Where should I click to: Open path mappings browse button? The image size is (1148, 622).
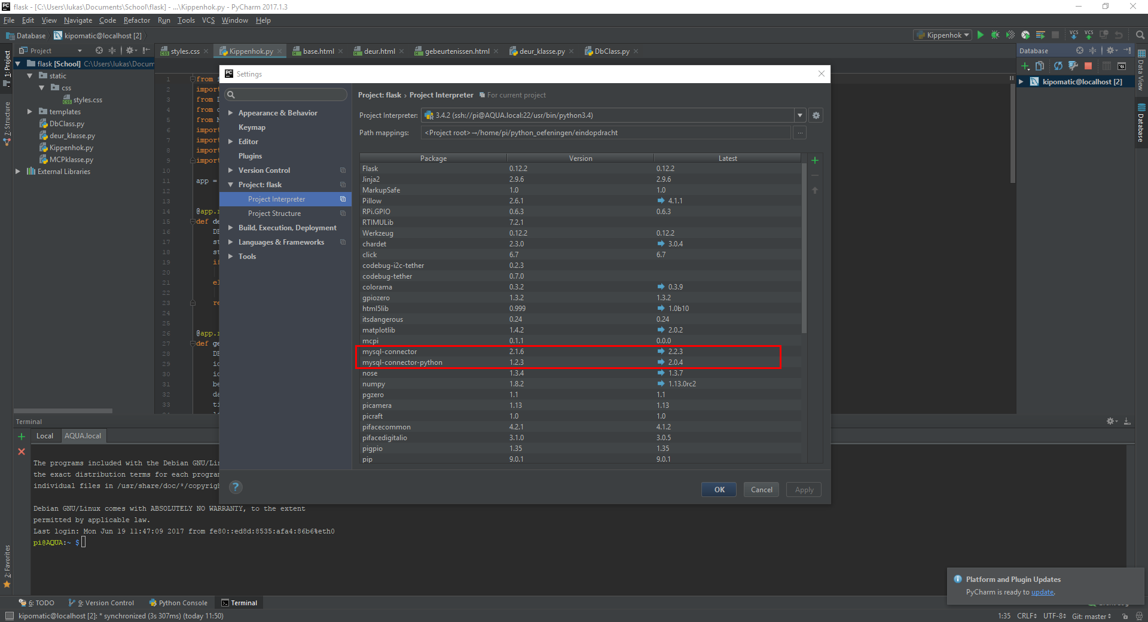coord(799,133)
